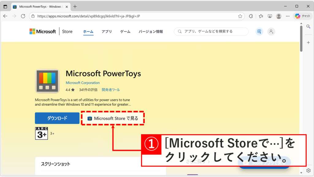Open the Microsoft Corporation publisher link
Viewport: 314px width, 177px height.
coord(82,82)
